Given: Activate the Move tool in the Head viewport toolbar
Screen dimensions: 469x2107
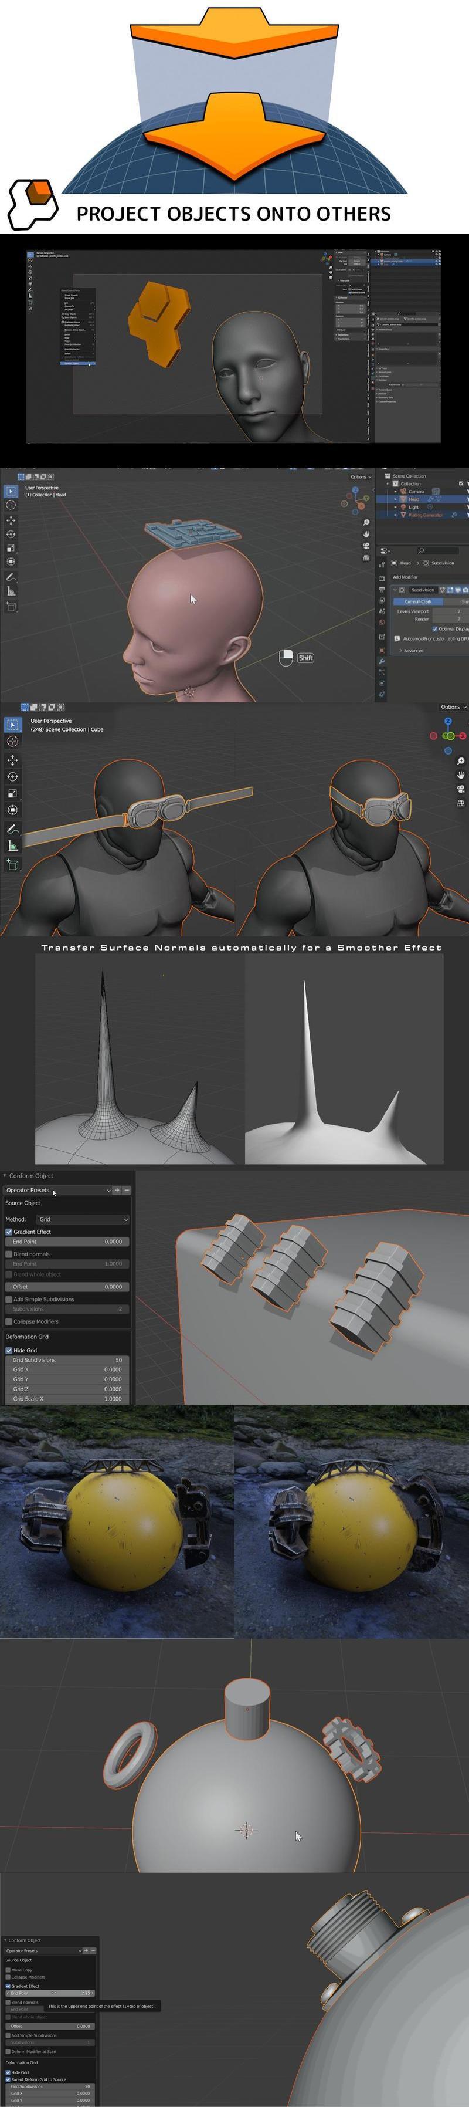Looking at the screenshot, I should [11, 520].
